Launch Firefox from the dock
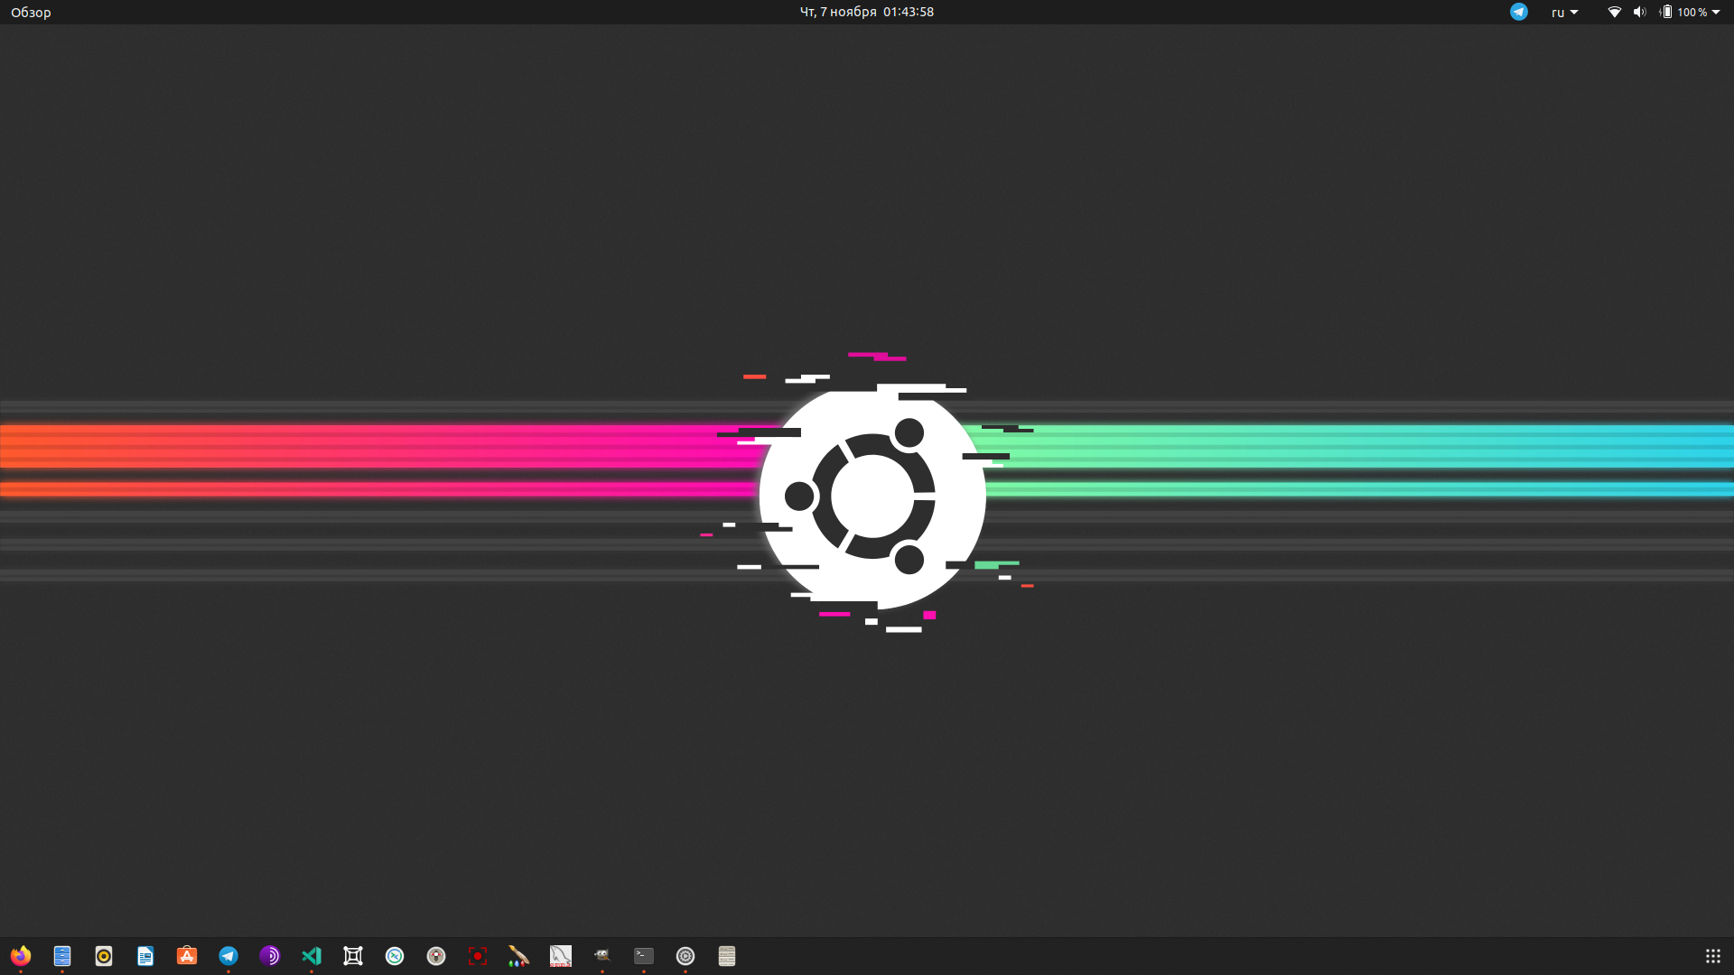1734x975 pixels. [21, 956]
